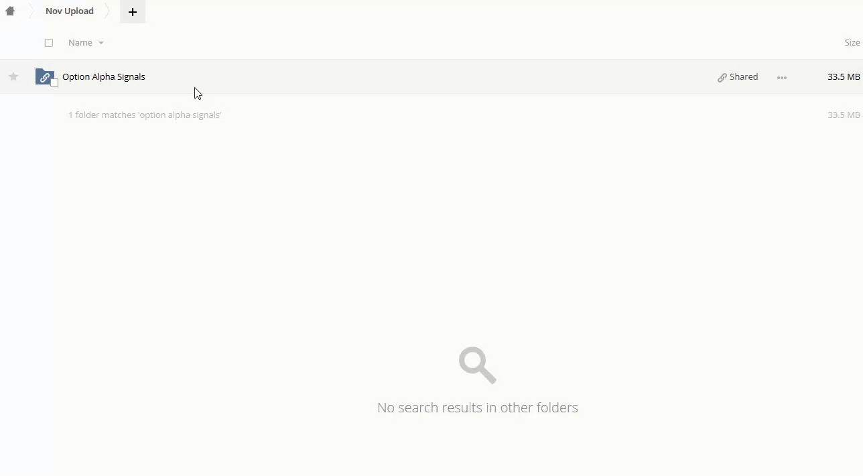Open sharing details via Shared label

tap(744, 76)
